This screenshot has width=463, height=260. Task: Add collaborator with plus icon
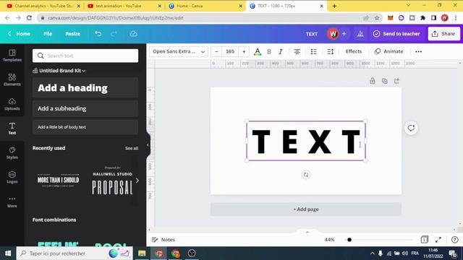coord(344,34)
